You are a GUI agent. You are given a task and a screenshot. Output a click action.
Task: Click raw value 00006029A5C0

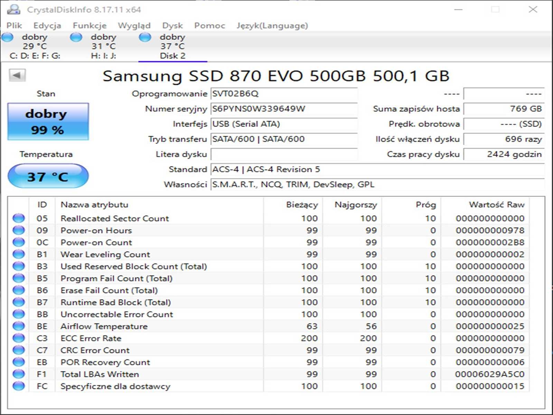(x=490, y=374)
